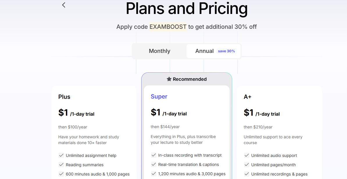Click the Super plan $144/year text

tap(165, 127)
